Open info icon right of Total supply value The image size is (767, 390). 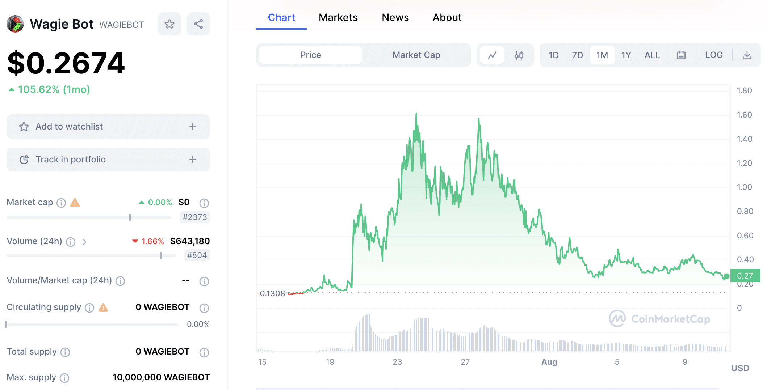[204, 352]
